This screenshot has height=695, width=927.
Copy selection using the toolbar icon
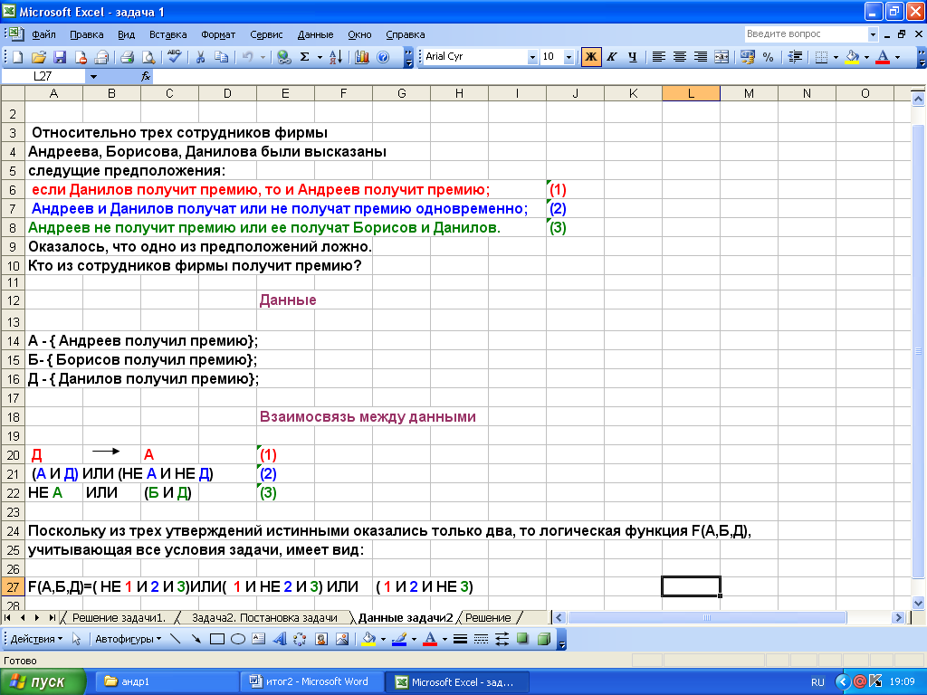click(x=221, y=57)
